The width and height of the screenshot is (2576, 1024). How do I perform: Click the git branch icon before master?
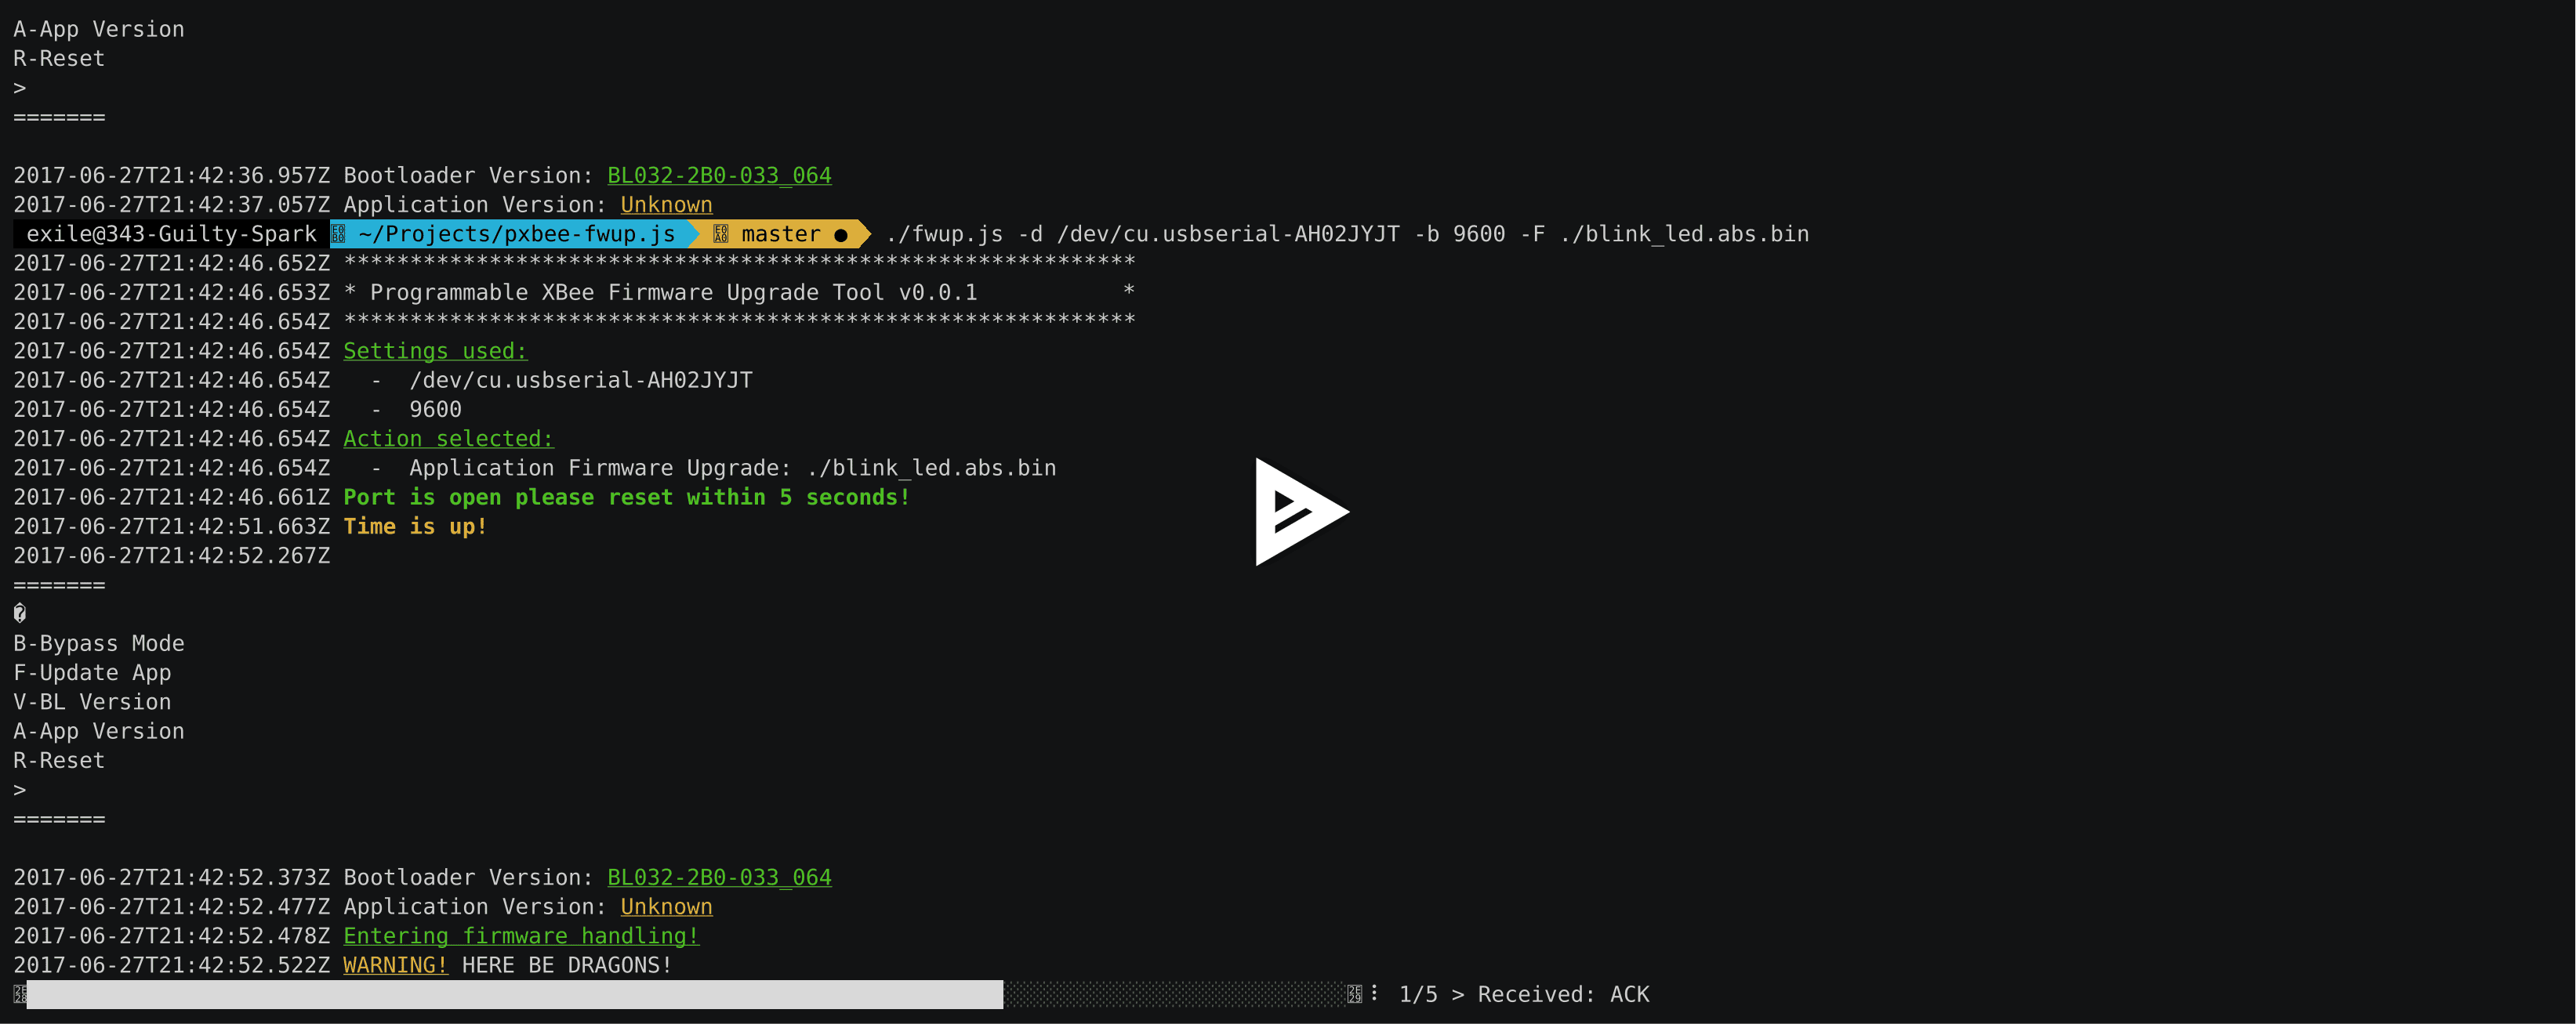tap(718, 233)
